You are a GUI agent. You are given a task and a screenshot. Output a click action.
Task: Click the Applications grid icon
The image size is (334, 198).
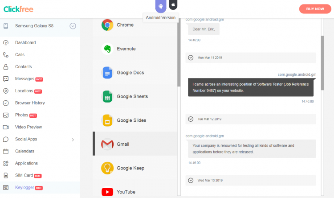click(x=6, y=163)
